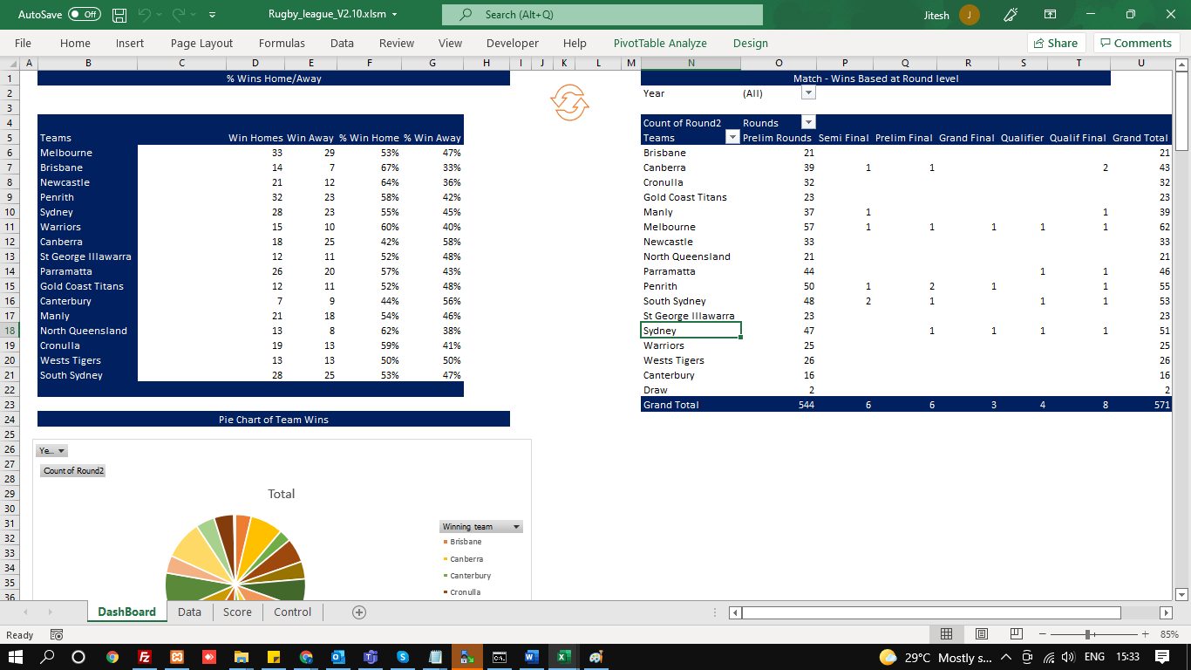Switch to the Score sheet tab

(237, 612)
